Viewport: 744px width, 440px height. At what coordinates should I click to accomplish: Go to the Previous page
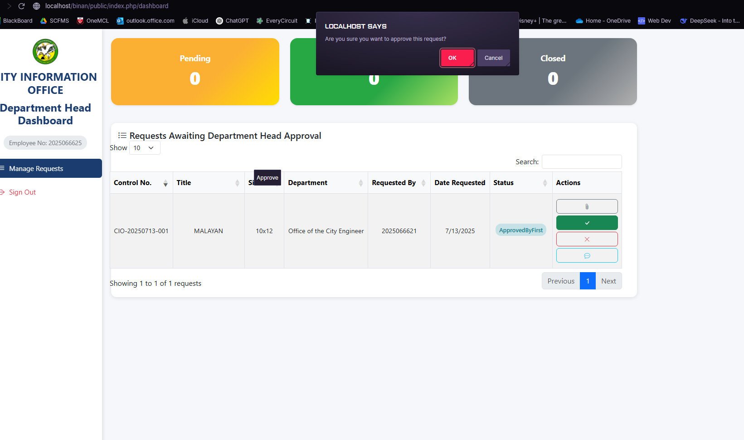(x=561, y=281)
